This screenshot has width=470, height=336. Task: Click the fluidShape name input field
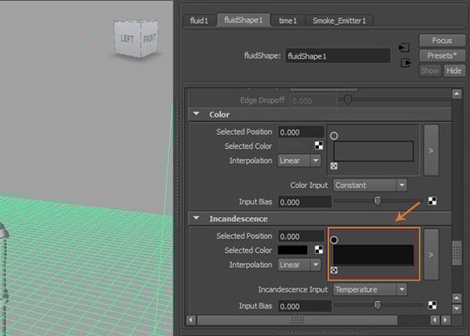pyautogui.click(x=338, y=56)
